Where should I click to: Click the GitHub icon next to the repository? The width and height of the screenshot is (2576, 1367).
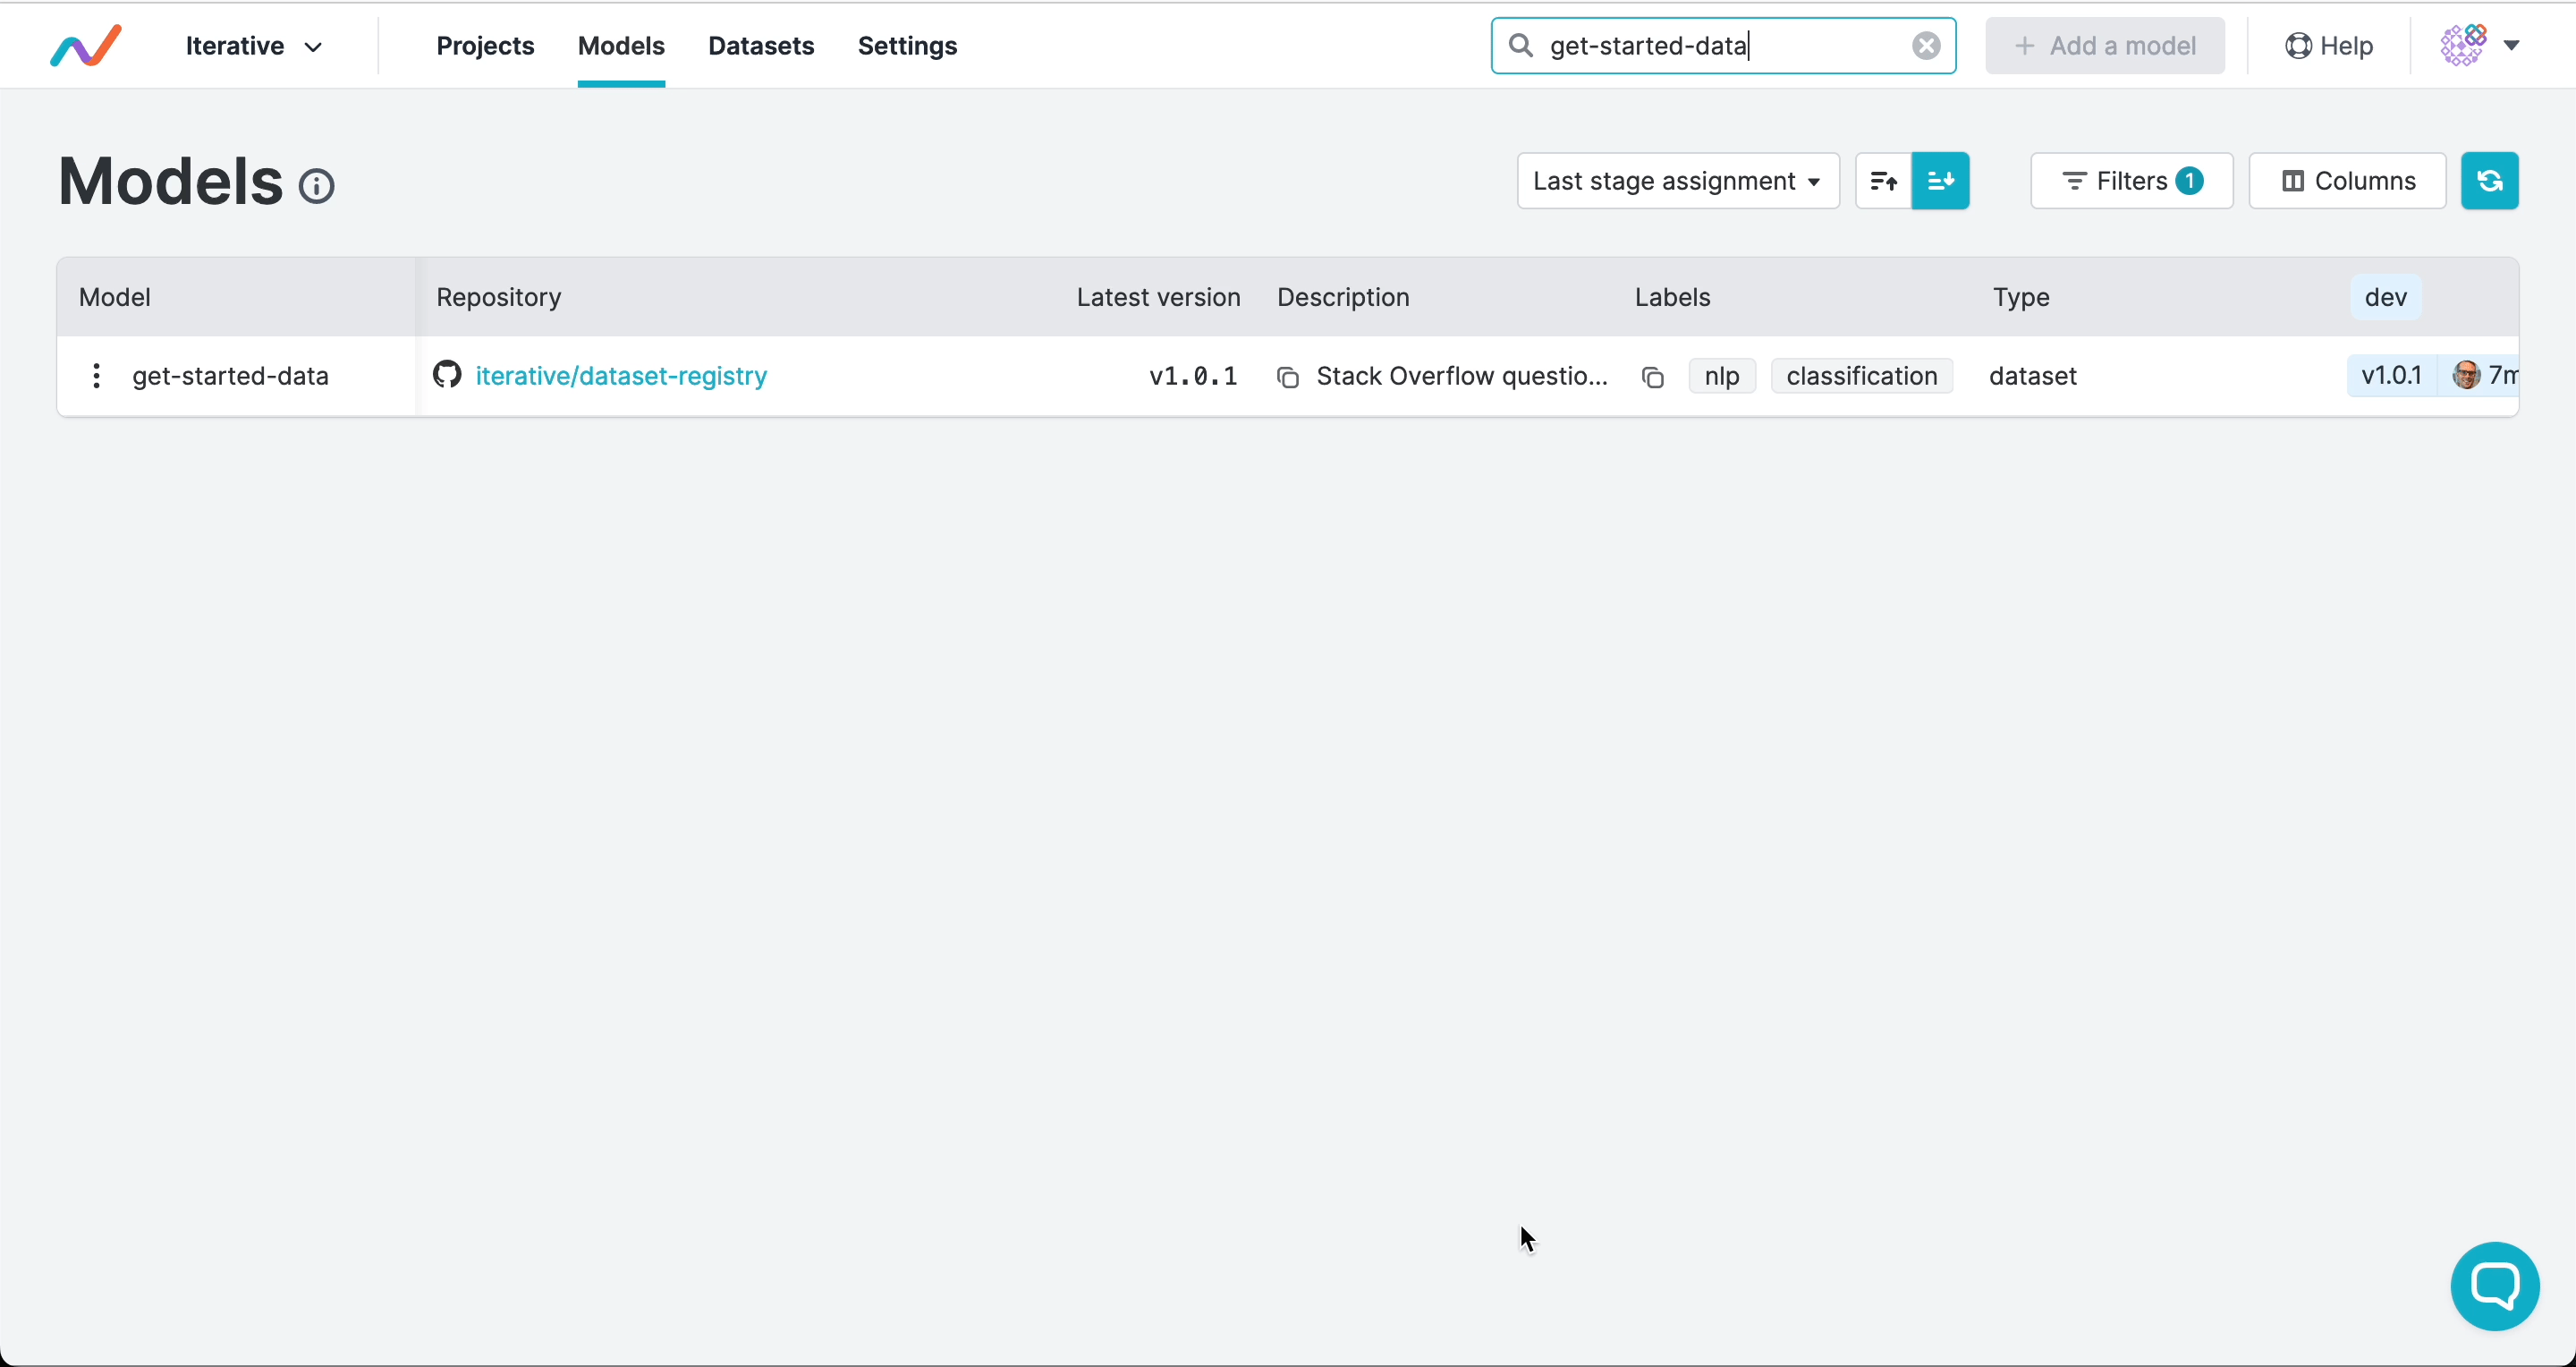447,375
